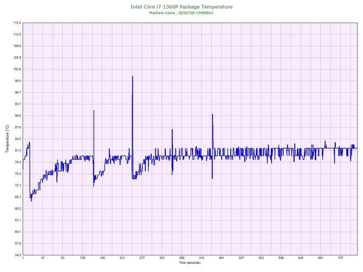This screenshot has width=363, height=272.
Task: Click the 78.4 y-axis value
Action: [18, 162]
